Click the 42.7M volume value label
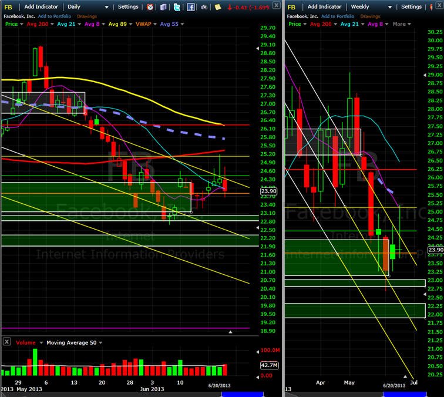This screenshot has height=397, width=444. coord(269,365)
